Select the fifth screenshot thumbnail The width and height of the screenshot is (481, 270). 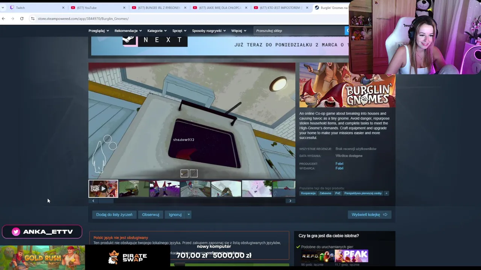point(226,189)
